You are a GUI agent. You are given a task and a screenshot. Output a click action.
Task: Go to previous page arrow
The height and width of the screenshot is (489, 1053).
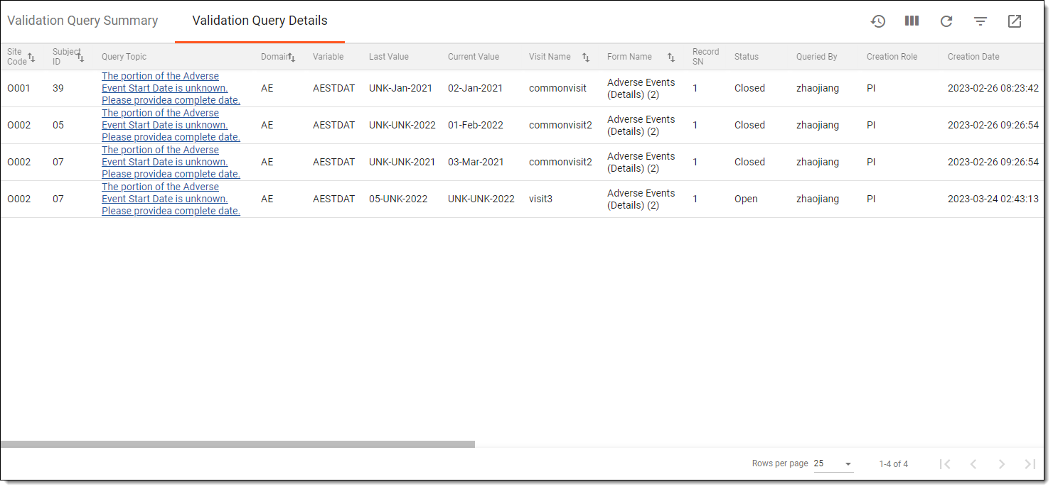(973, 464)
